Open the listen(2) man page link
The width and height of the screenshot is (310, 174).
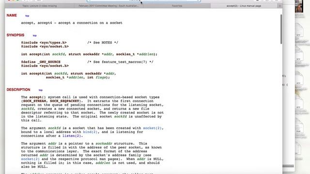click(x=72, y=136)
